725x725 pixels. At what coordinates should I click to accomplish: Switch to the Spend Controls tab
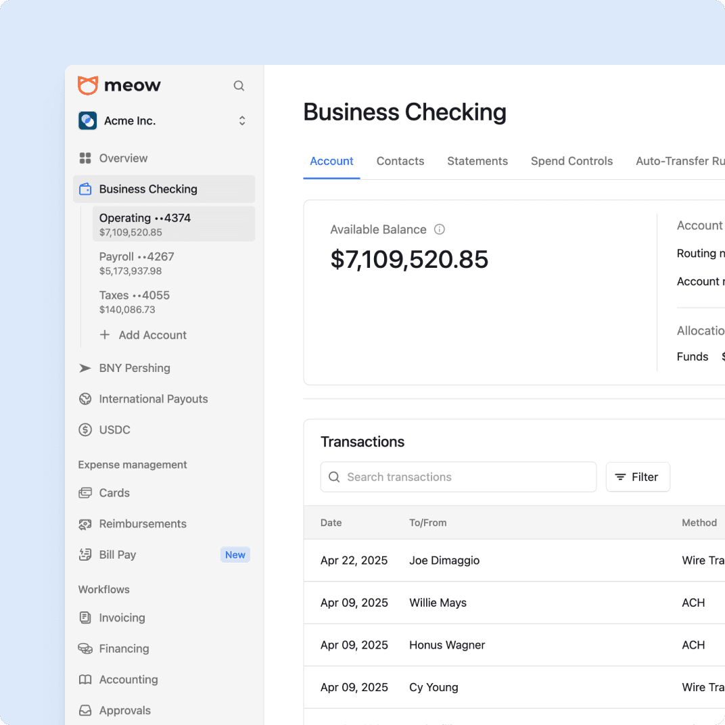[x=571, y=161]
